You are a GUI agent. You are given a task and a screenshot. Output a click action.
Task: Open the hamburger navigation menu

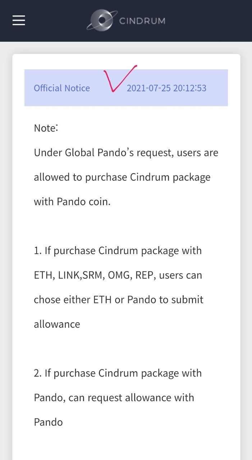(19, 20)
